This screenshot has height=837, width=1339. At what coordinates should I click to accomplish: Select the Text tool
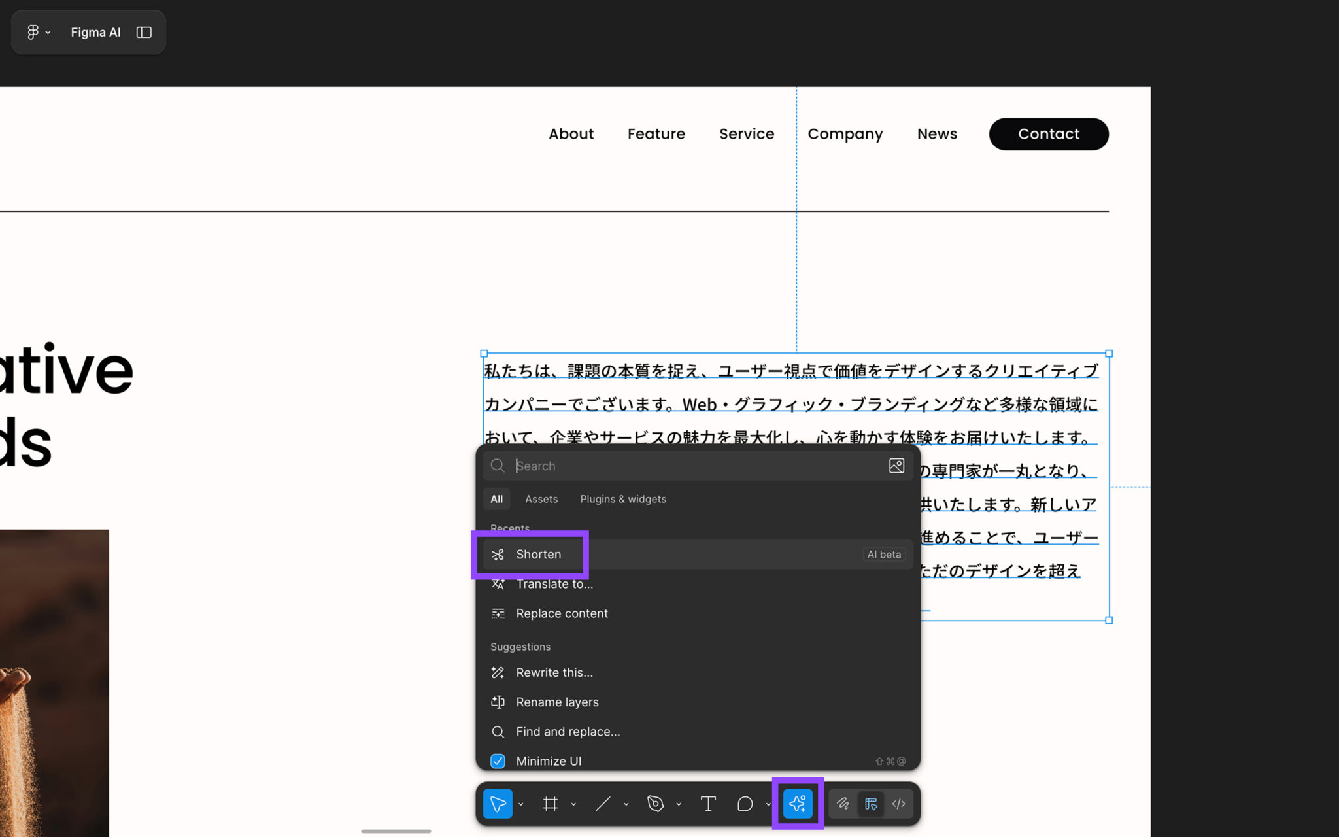708,804
